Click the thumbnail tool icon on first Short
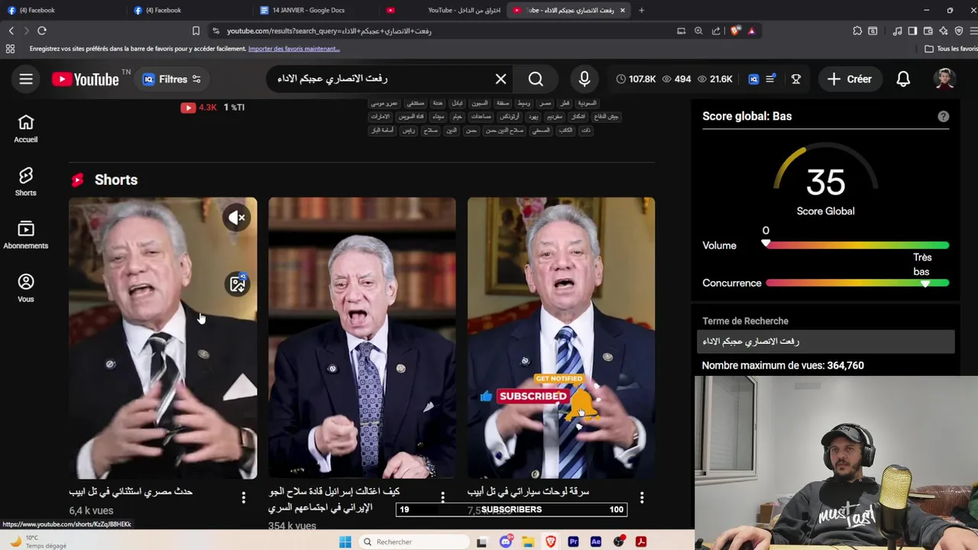Viewport: 978px width, 550px height. click(238, 283)
